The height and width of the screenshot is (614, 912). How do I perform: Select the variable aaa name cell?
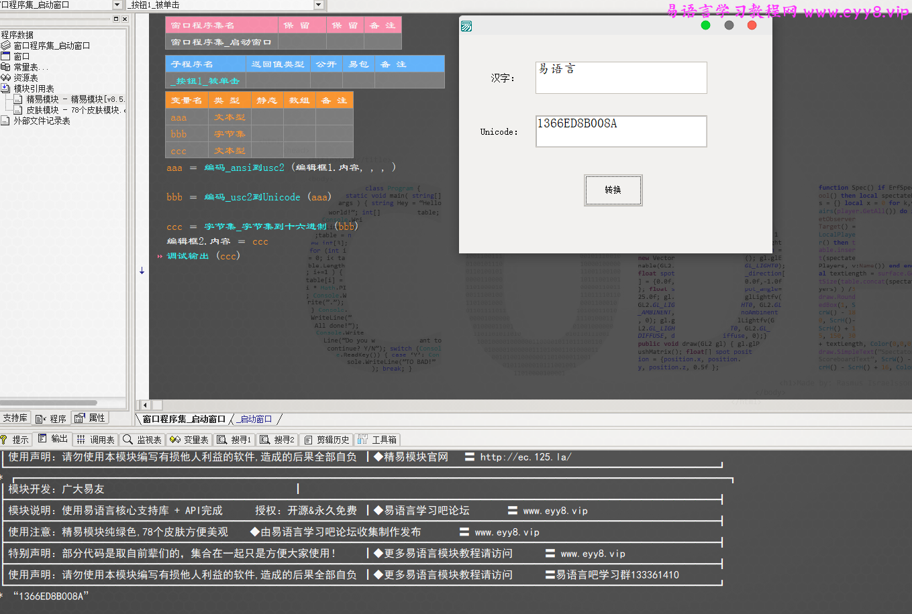pyautogui.click(x=187, y=117)
